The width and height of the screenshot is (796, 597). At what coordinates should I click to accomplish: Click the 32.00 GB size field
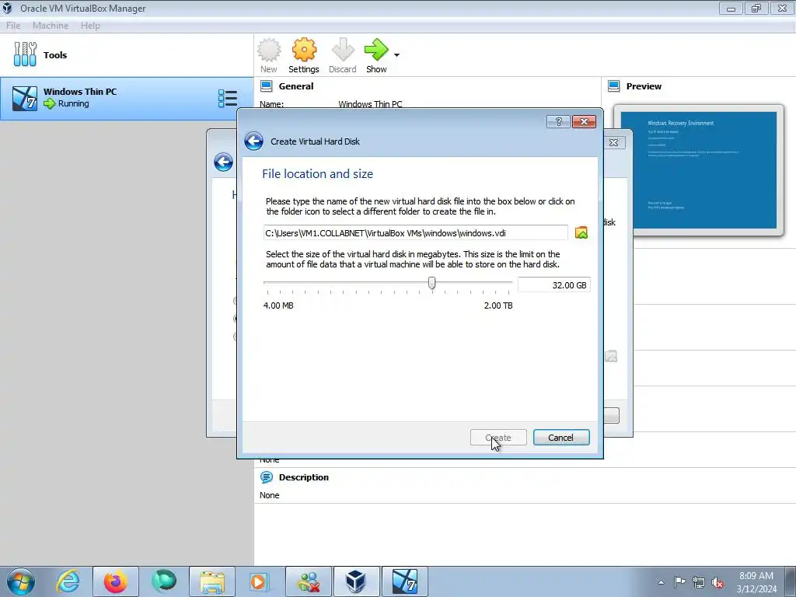coord(553,285)
